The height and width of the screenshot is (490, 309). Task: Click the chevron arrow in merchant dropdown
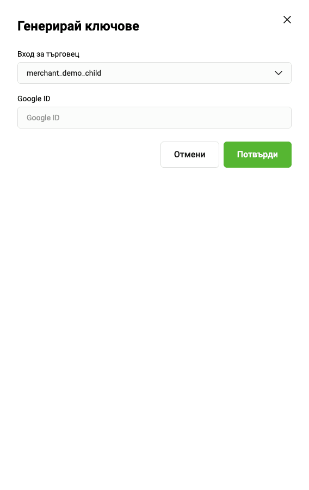[x=278, y=73]
